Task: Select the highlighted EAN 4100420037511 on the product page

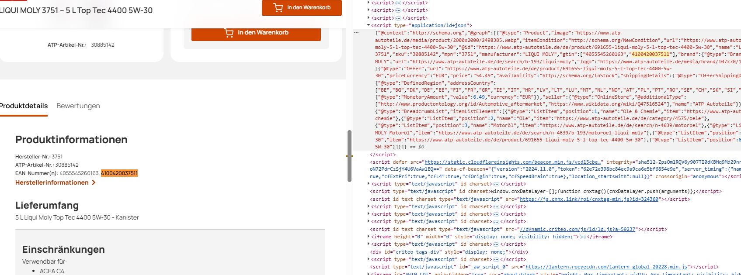Action: 119,173
